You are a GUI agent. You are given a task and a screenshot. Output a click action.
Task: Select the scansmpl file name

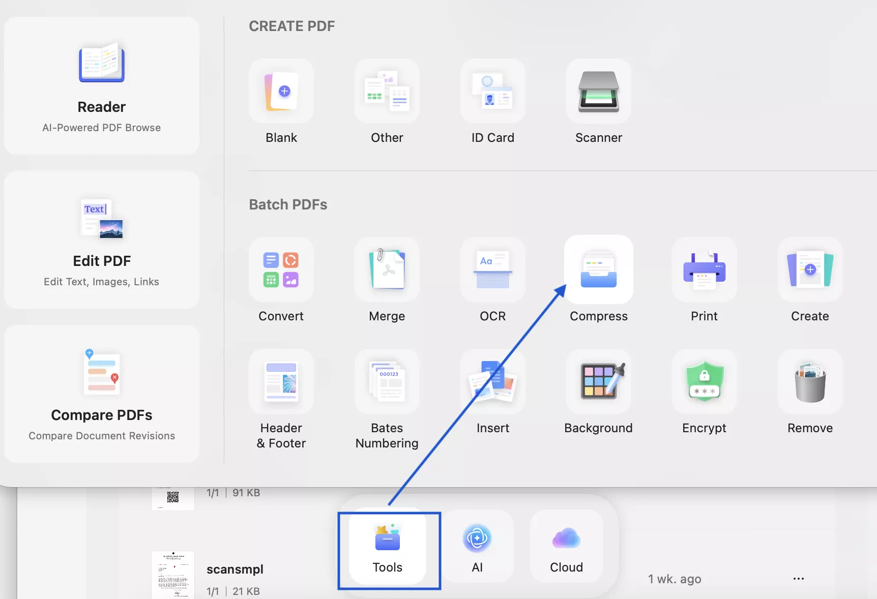tap(235, 569)
